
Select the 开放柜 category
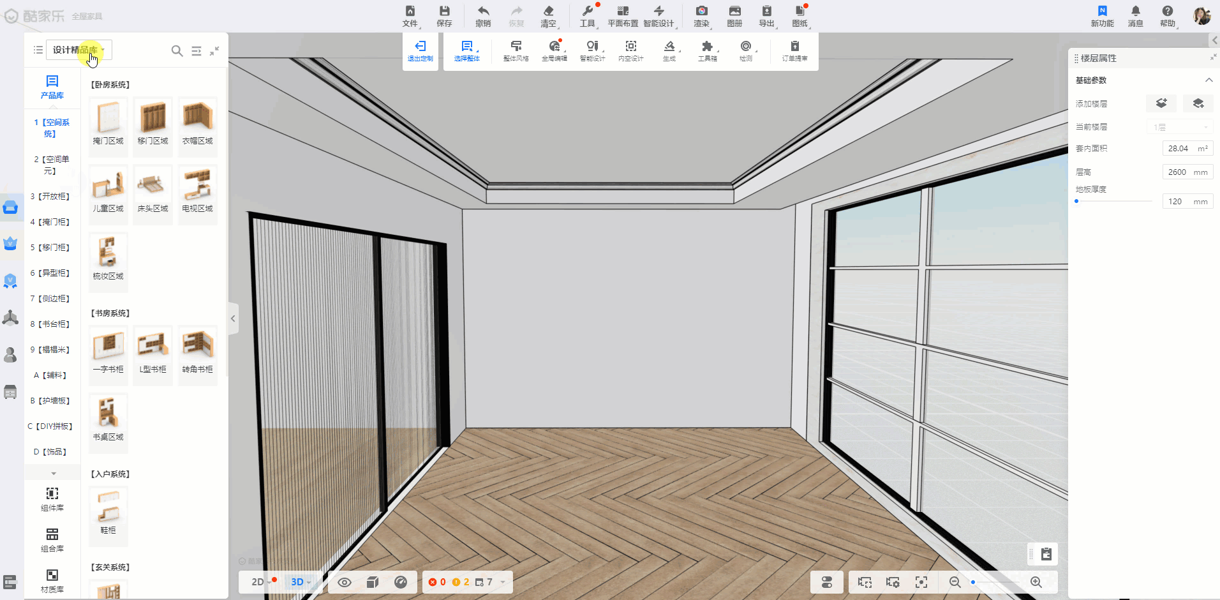[x=50, y=197]
